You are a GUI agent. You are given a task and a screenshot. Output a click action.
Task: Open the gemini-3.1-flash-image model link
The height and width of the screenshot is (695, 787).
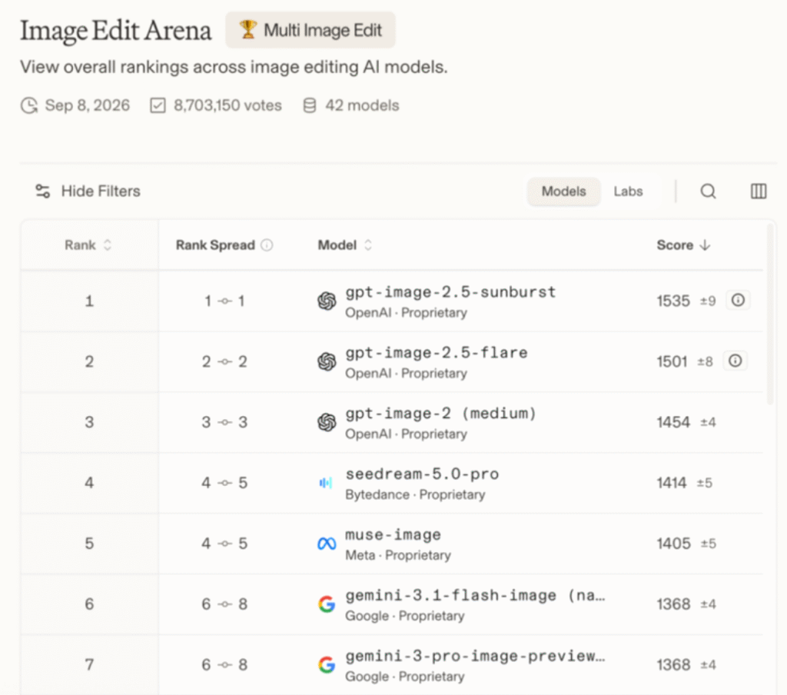coord(475,595)
